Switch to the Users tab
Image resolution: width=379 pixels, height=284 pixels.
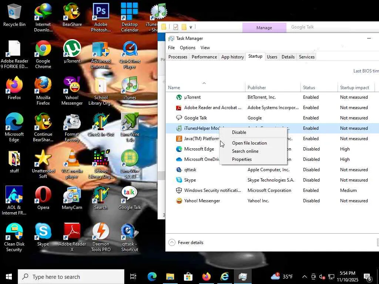click(x=272, y=57)
